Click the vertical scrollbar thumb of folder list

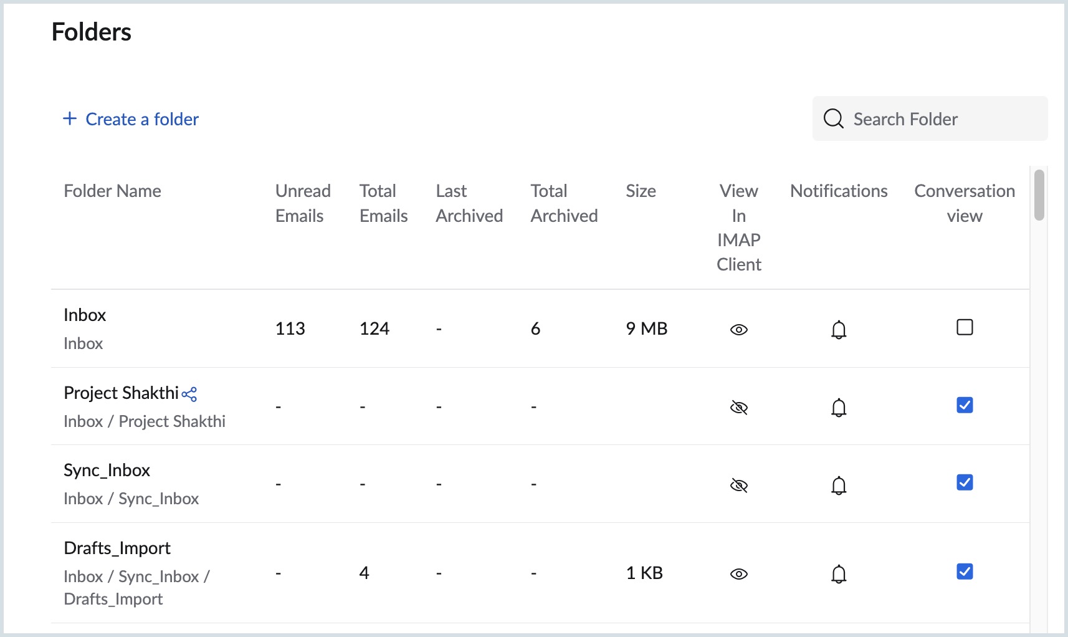[x=1039, y=195]
